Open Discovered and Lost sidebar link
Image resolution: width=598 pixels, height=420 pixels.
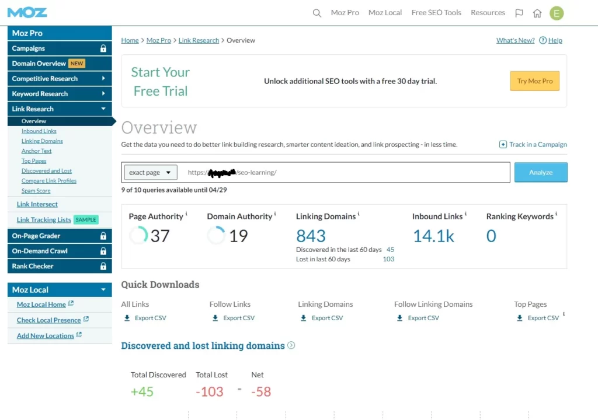pyautogui.click(x=47, y=171)
